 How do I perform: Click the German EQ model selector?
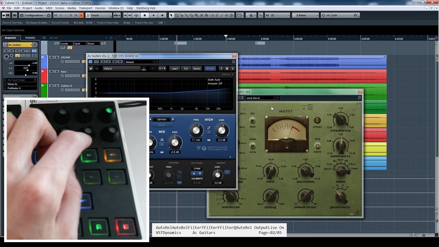point(162,119)
